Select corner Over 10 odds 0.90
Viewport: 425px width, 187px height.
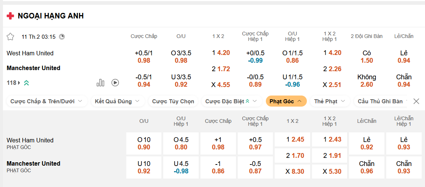pos(144,143)
